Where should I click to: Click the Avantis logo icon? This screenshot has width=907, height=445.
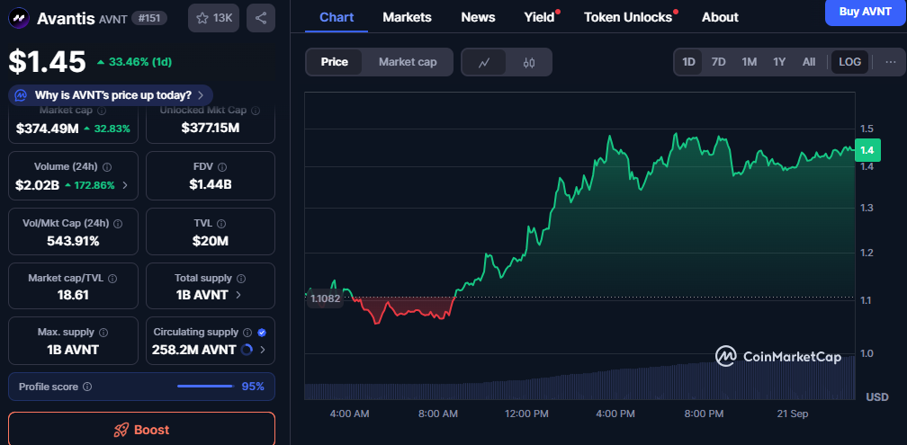(20, 18)
